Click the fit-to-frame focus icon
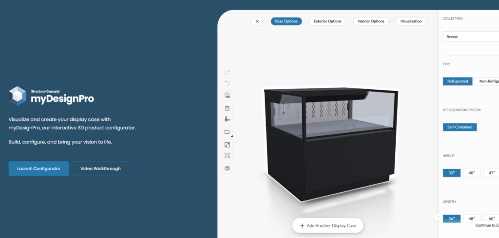Viewport: 499px width, 238px height. pyautogui.click(x=227, y=156)
